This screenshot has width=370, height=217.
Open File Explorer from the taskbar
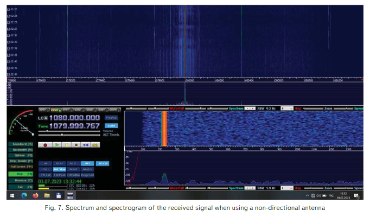pyautogui.click(x=47, y=195)
